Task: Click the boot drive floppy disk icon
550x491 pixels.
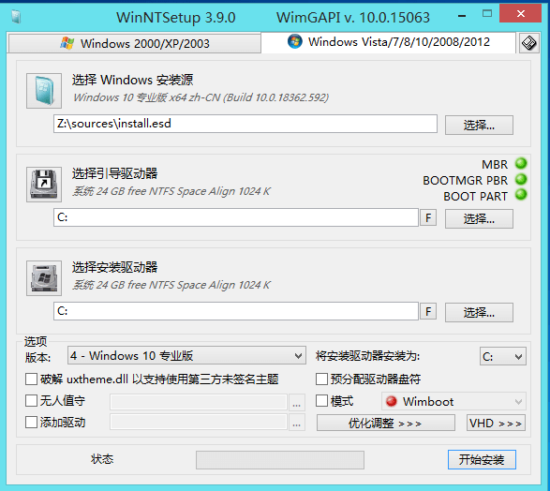Action: 44,184
